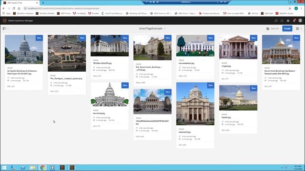This screenshot has height=171, width=305.
Task: Open the Protect and Secure bookmark
Action: pos(210,13)
